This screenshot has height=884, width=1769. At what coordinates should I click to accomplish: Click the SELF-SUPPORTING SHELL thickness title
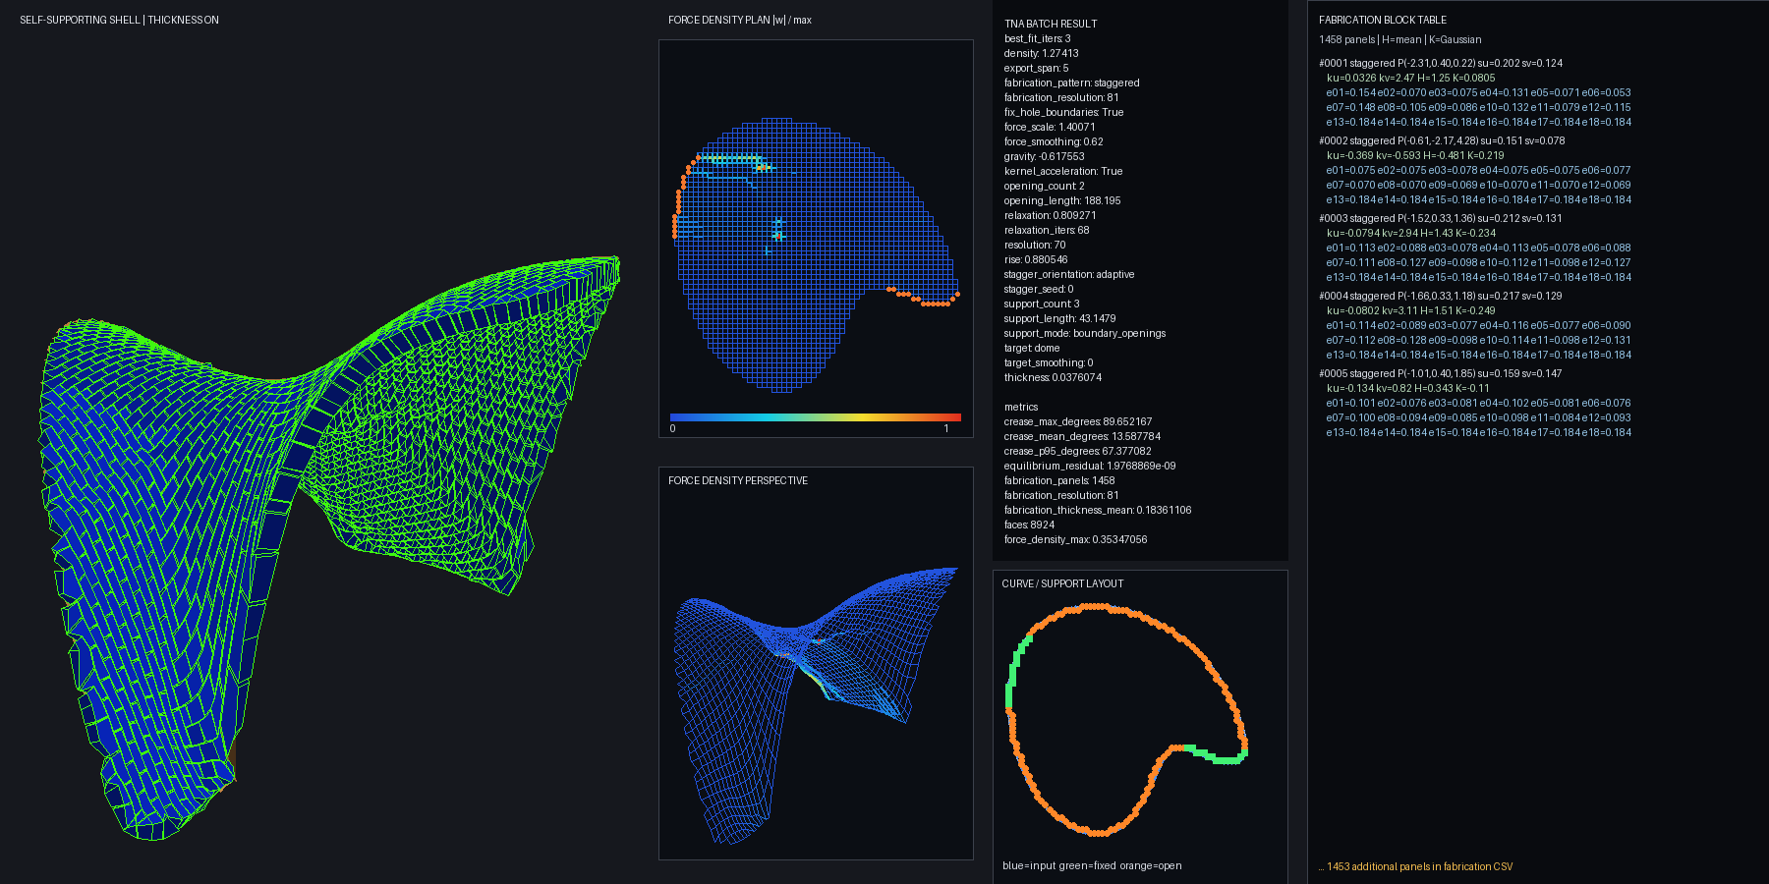click(119, 20)
